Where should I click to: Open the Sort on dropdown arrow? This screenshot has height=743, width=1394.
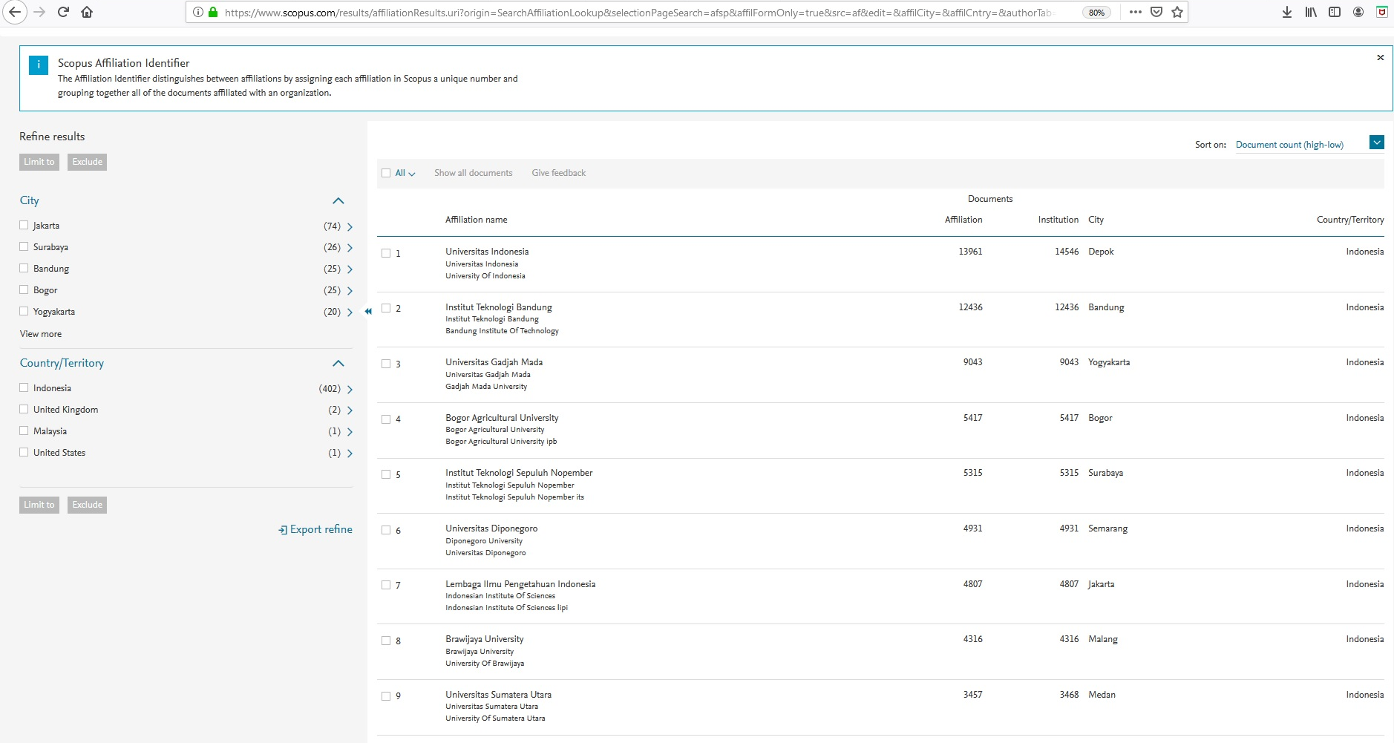point(1377,143)
